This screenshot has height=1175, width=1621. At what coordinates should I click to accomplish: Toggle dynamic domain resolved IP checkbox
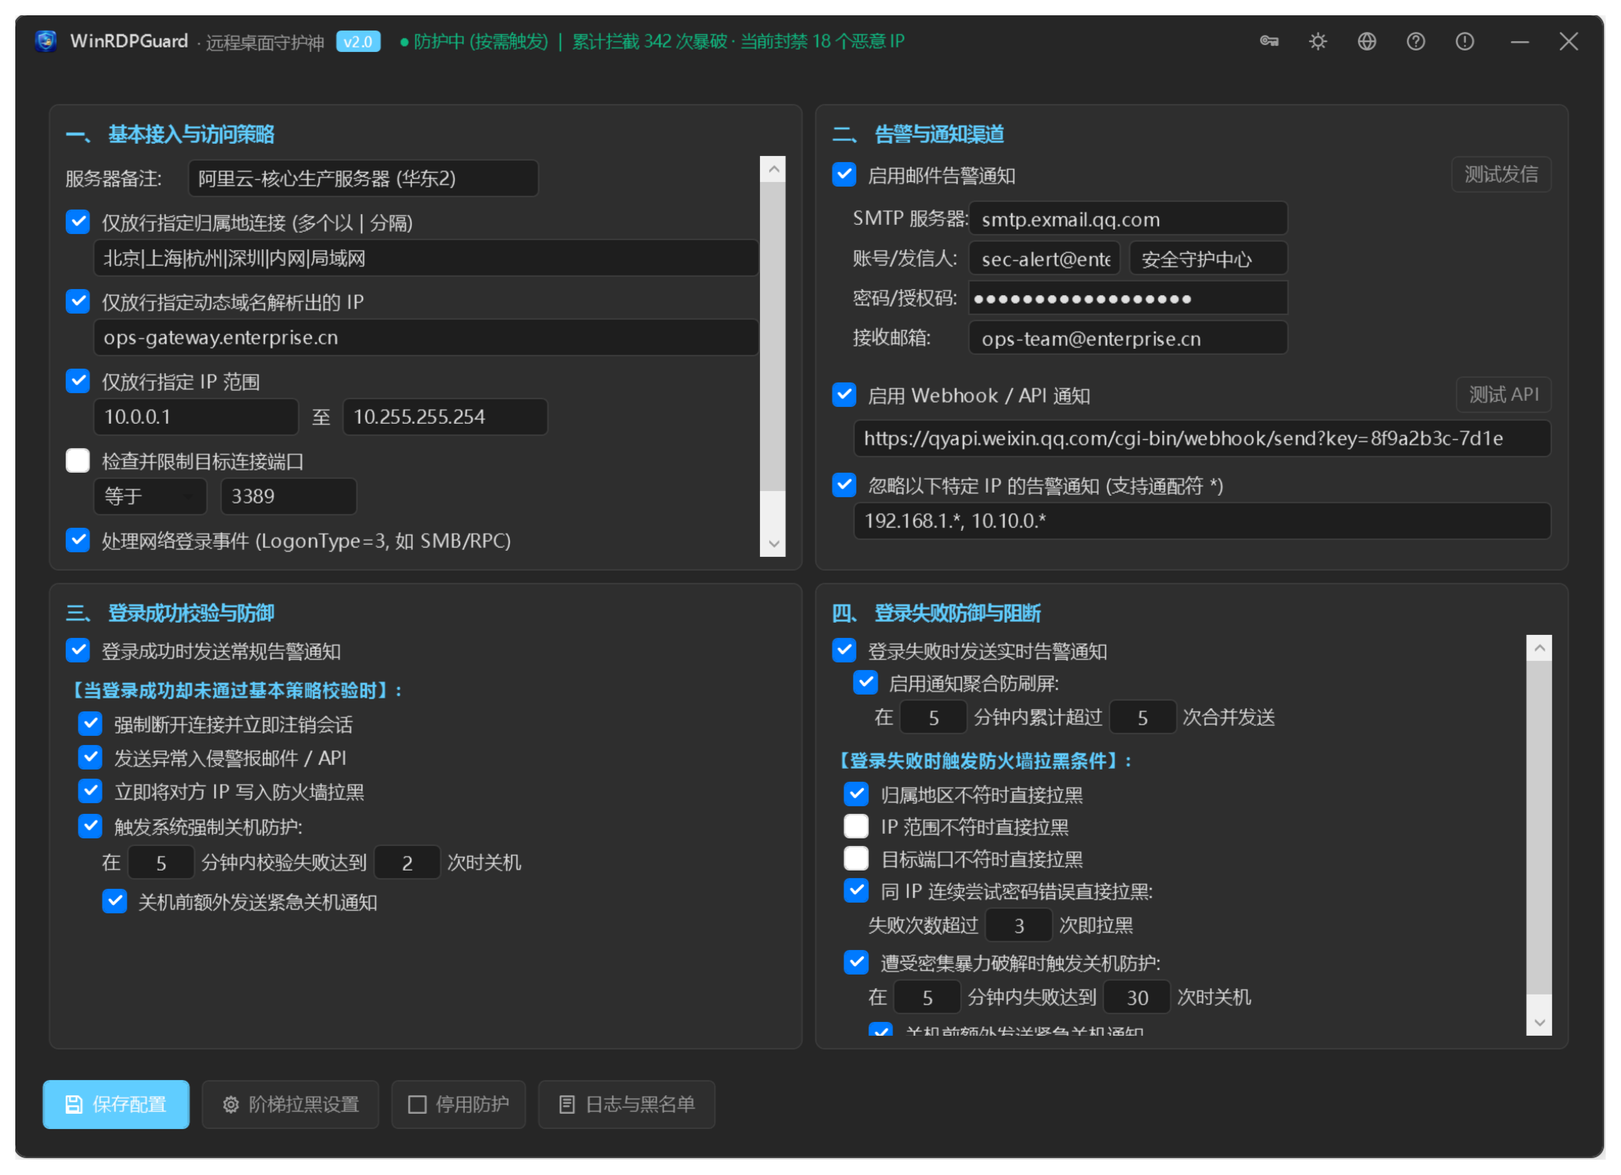78,301
